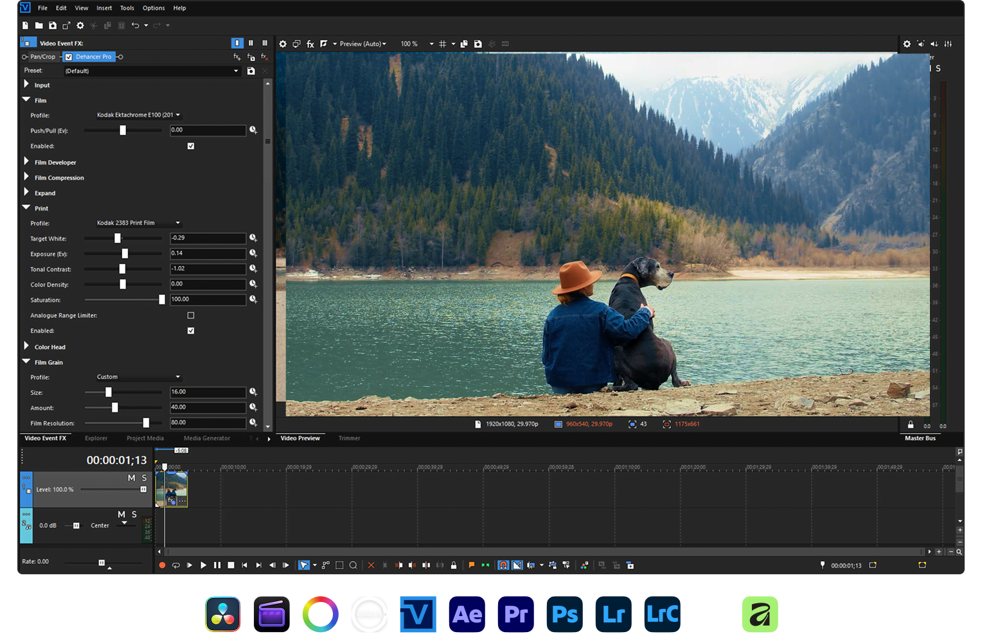
Task: Toggle loop playback in transport bar
Action: (175, 565)
